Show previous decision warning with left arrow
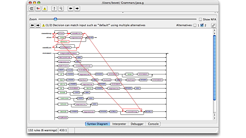This screenshot has width=246, height=138. [32, 25]
